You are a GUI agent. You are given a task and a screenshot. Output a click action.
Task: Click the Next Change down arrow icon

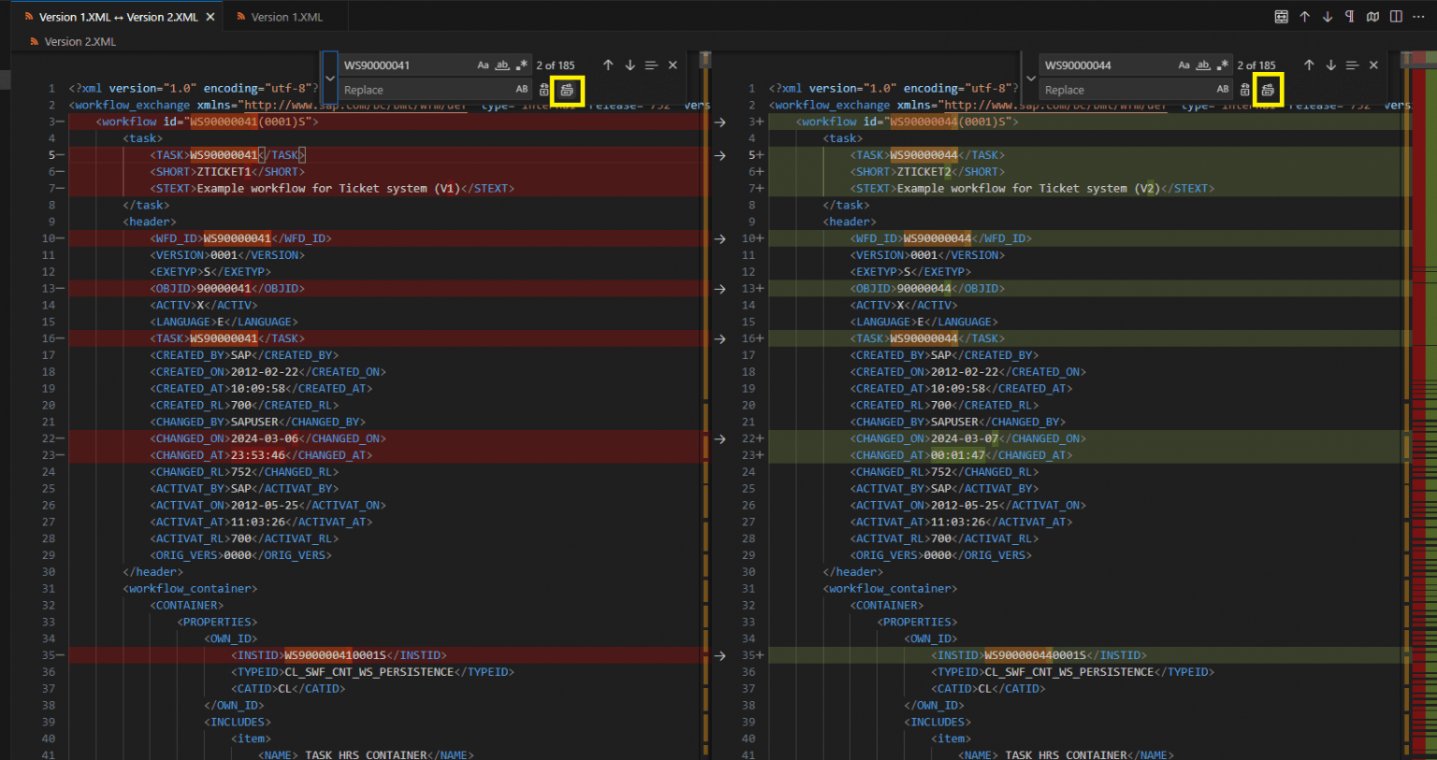[1328, 16]
